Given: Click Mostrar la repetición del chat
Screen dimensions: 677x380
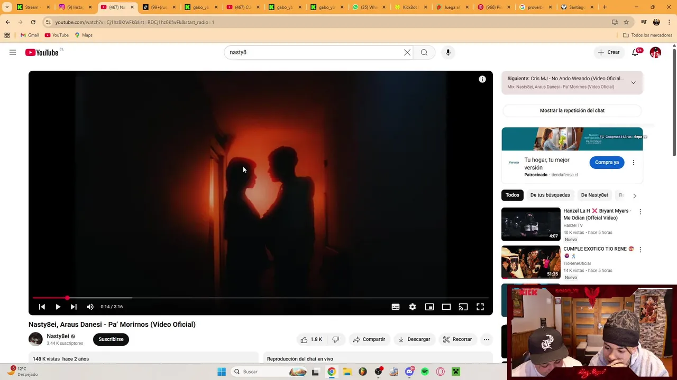Looking at the screenshot, I should click(572, 111).
